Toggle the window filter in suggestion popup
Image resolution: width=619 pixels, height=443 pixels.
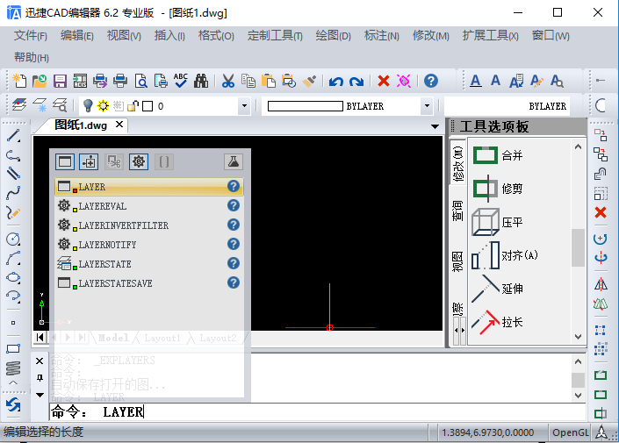tap(65, 161)
